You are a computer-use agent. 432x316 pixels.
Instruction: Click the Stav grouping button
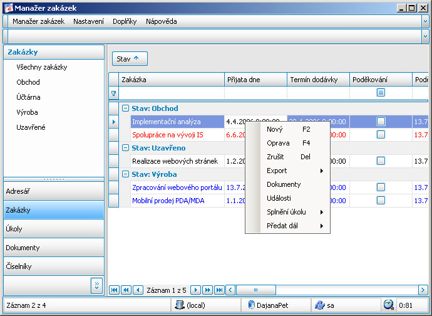130,59
